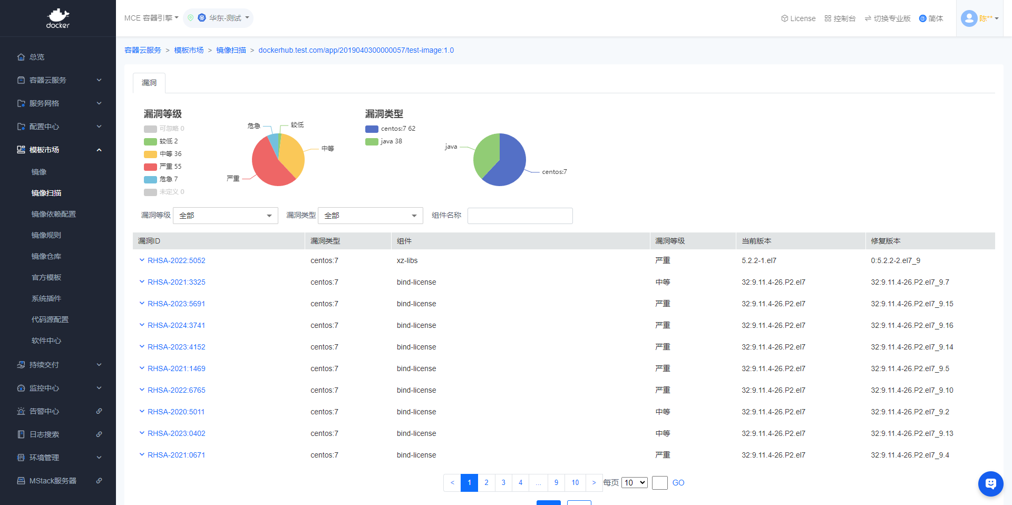
Task: Select the 漏洞 tab
Action: [149, 83]
